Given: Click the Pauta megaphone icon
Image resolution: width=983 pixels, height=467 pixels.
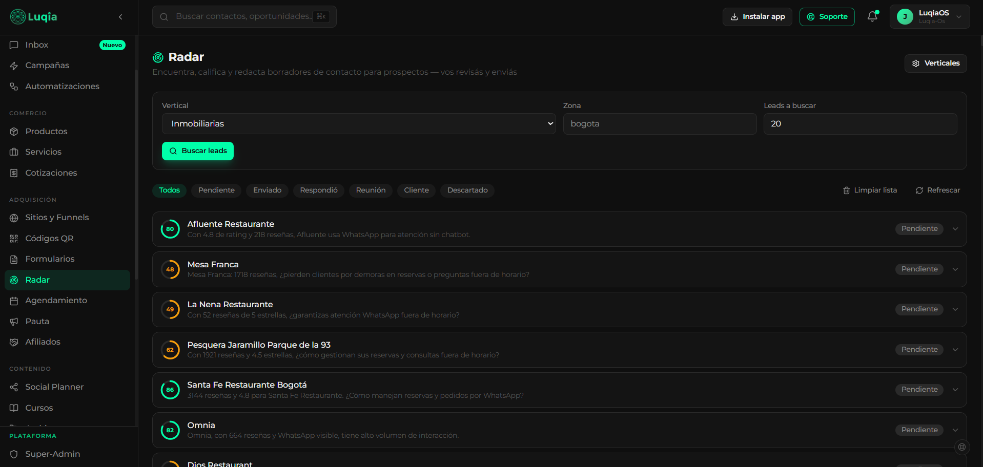Looking at the screenshot, I should tap(14, 322).
